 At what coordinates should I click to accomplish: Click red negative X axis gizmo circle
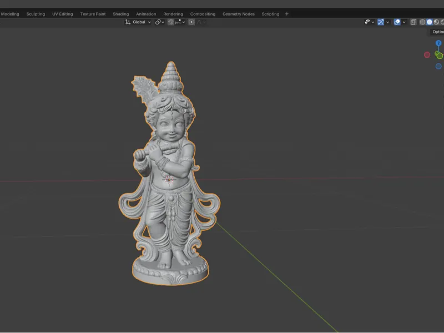point(427,54)
